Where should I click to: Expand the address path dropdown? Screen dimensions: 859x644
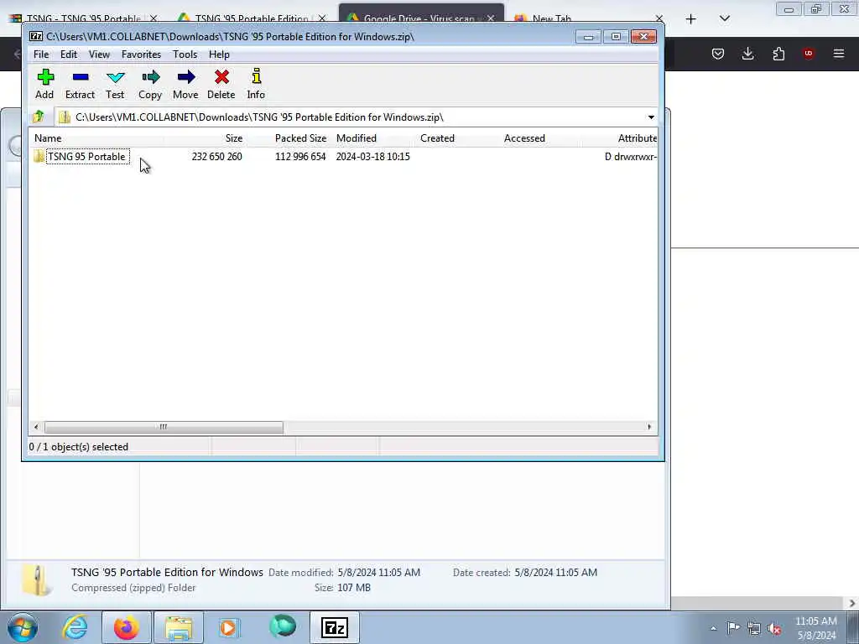pos(651,117)
